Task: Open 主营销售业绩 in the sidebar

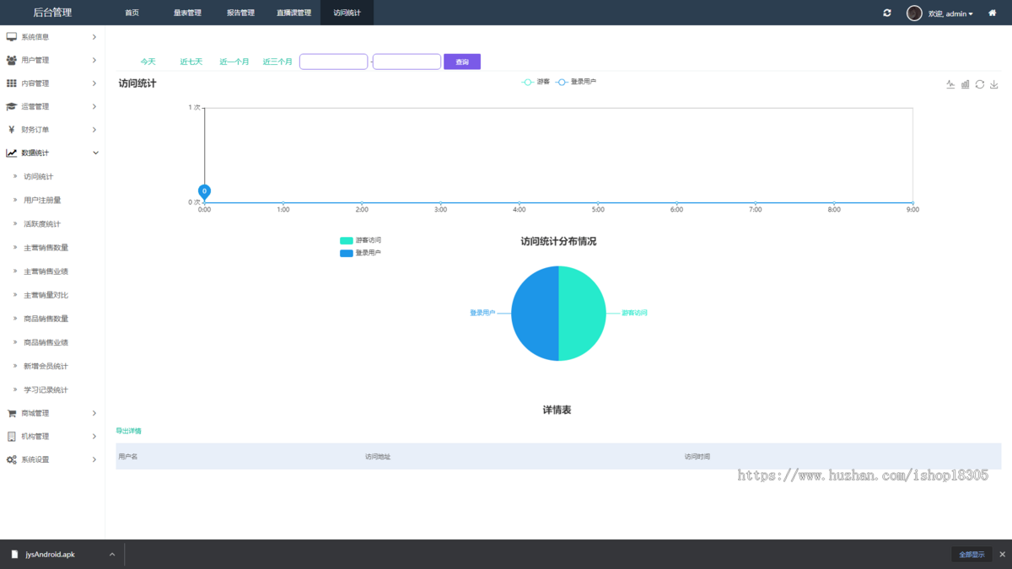Action: click(46, 271)
